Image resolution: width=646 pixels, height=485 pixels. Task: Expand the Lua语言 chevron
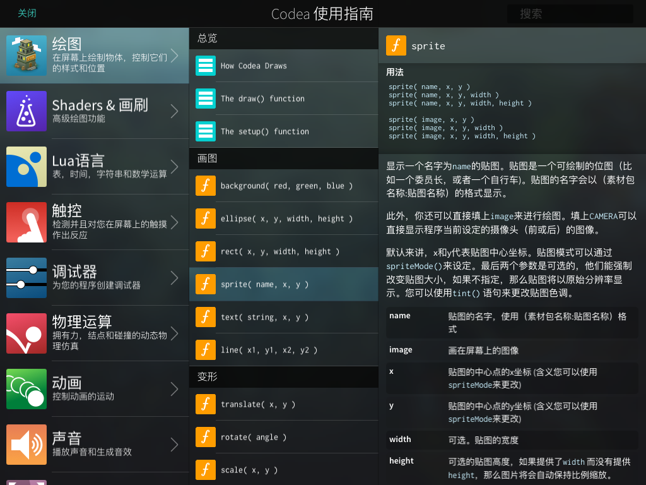175,167
